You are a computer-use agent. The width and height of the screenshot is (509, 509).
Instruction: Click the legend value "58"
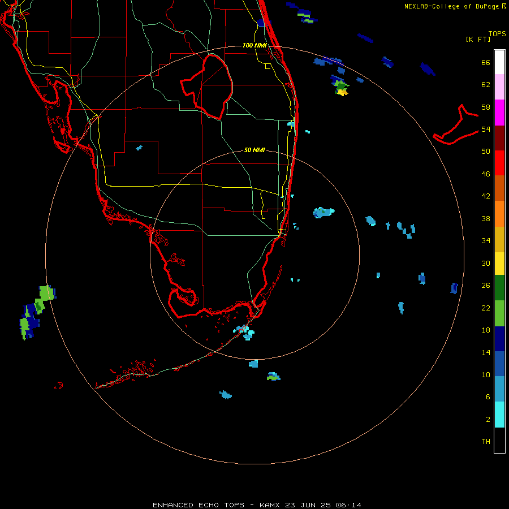tap(486, 107)
